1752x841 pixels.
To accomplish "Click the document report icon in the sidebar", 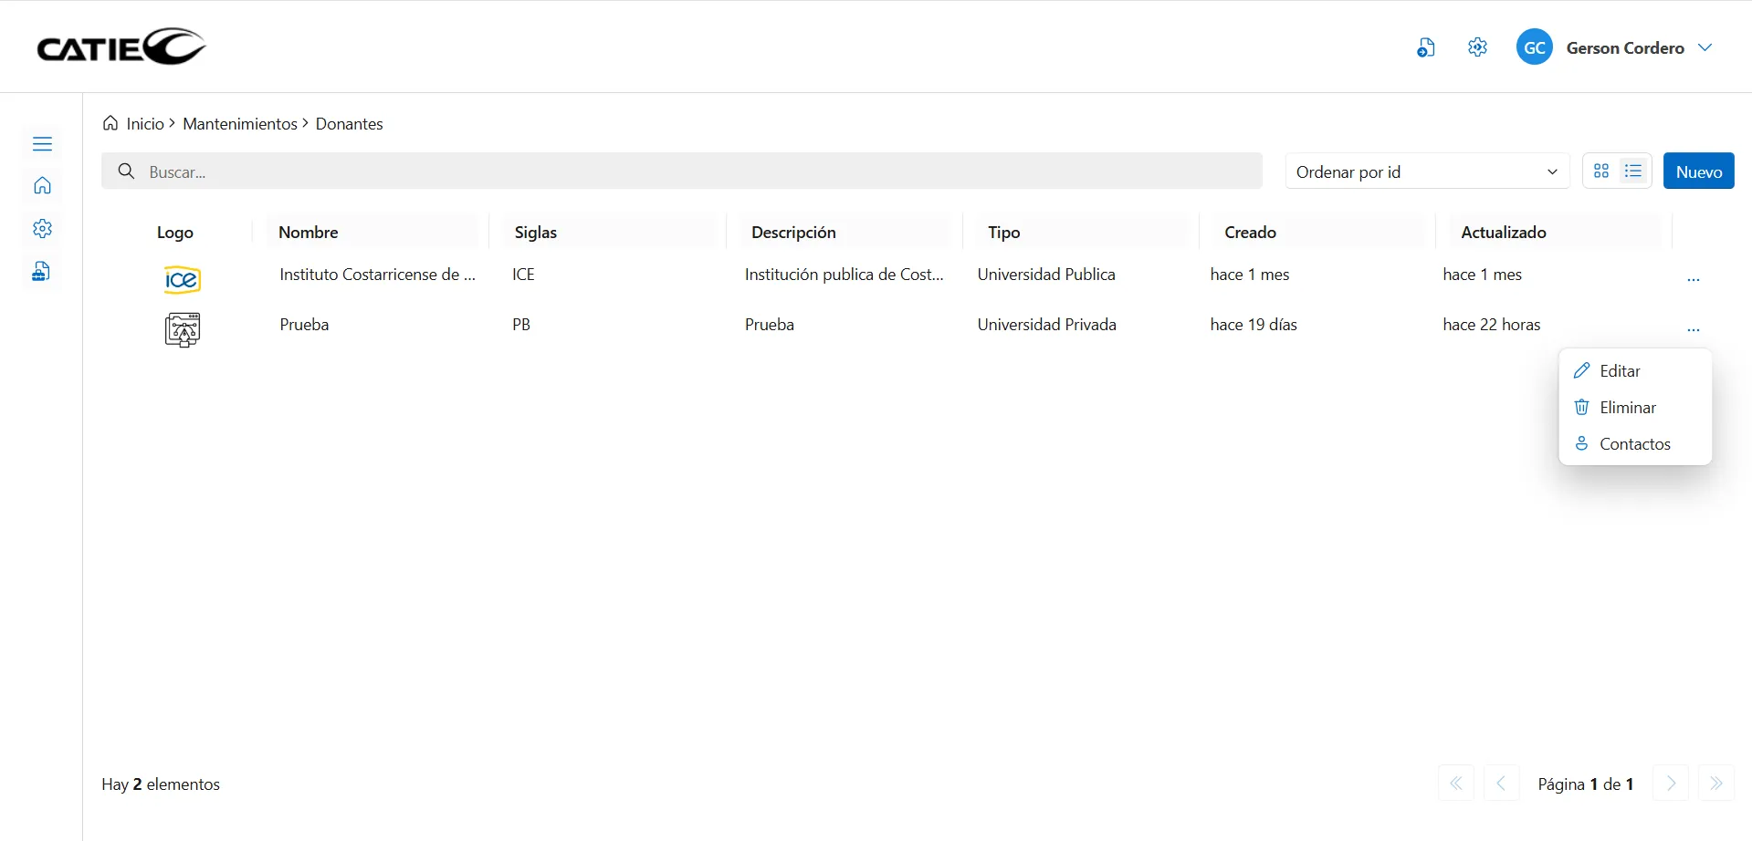I will (x=41, y=272).
